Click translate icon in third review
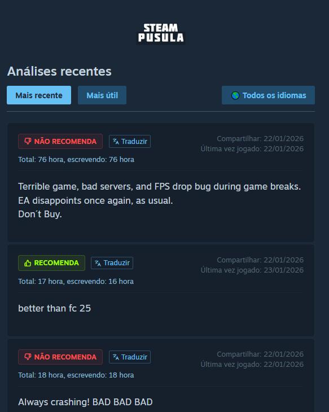Viewport: 329px width, 412px height. 116,357
